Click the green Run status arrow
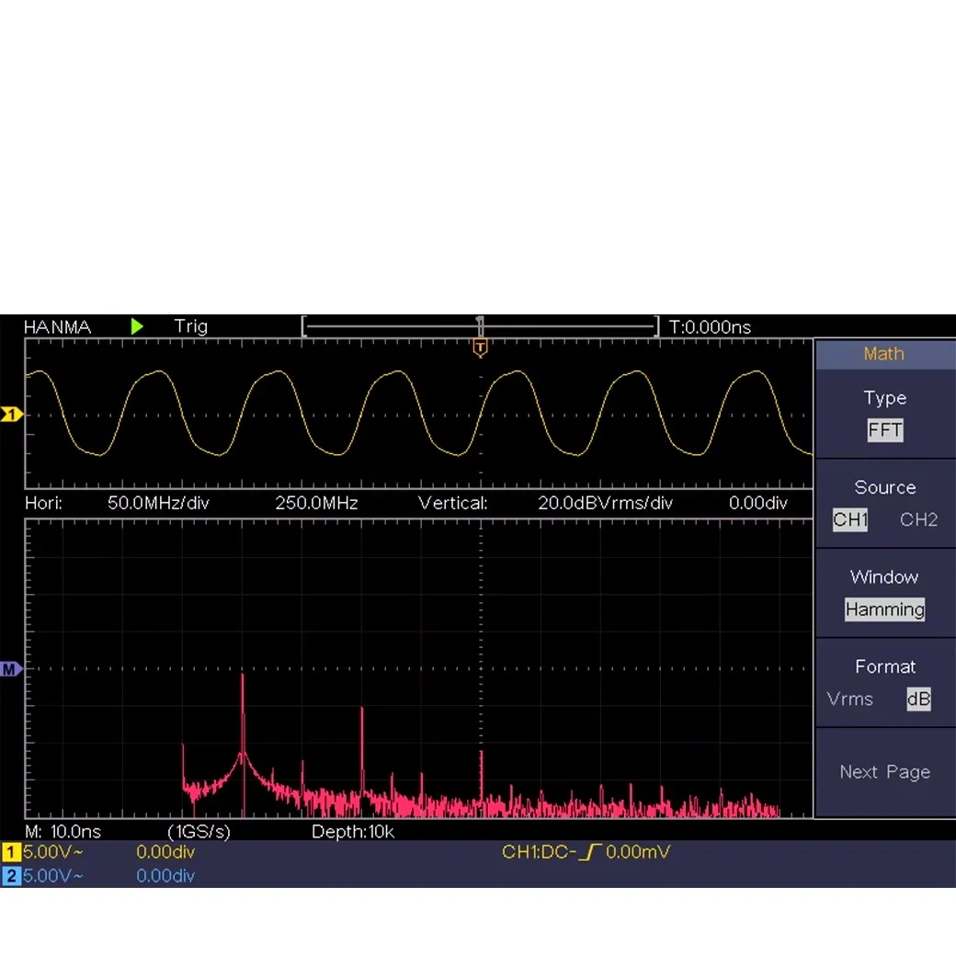Image resolution: width=956 pixels, height=956 pixels. 137,326
